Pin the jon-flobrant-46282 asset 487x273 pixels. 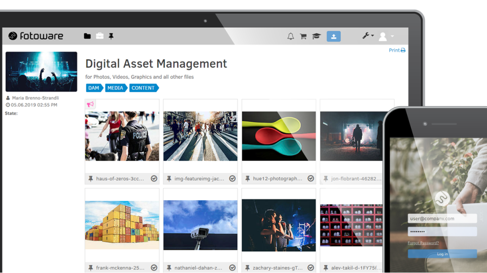(x=326, y=178)
